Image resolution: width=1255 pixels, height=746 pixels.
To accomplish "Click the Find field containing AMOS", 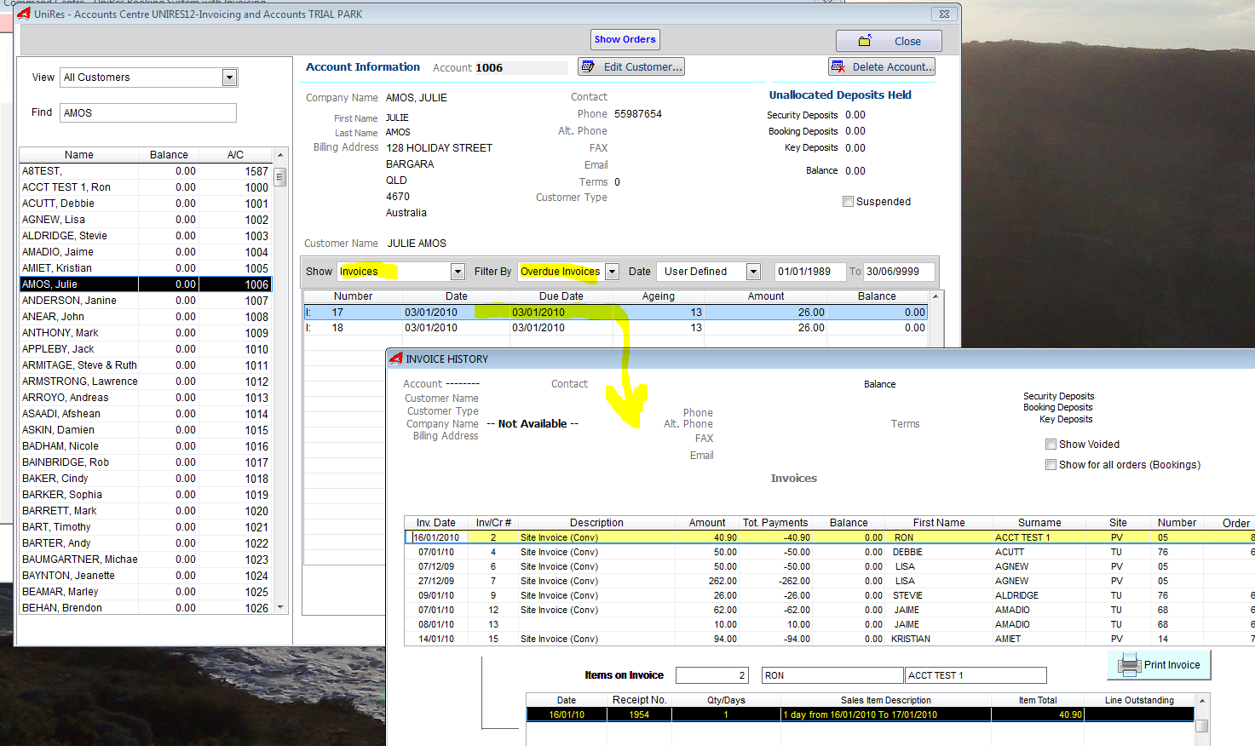I will [x=148, y=112].
